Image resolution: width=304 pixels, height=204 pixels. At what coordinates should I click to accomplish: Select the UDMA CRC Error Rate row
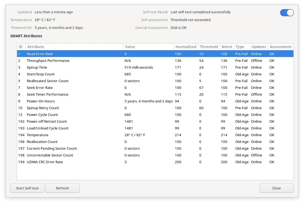[45, 162]
